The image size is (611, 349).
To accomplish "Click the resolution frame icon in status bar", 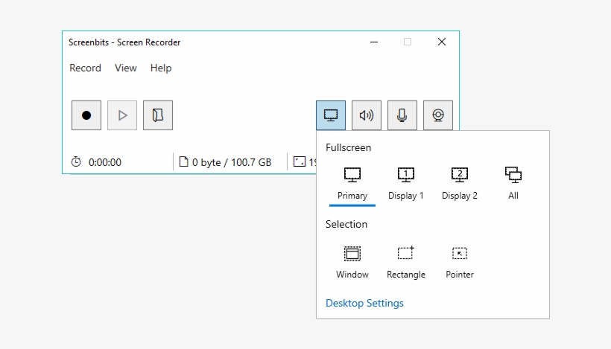I will click(300, 161).
